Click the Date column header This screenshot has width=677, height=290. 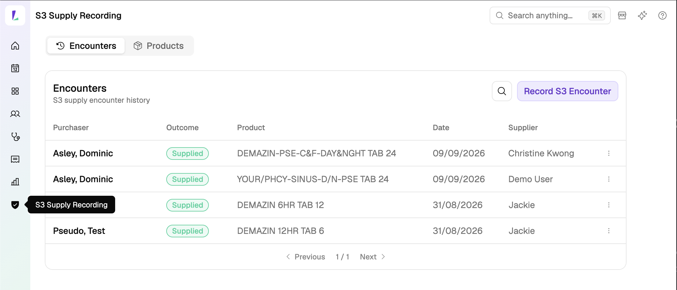click(441, 128)
